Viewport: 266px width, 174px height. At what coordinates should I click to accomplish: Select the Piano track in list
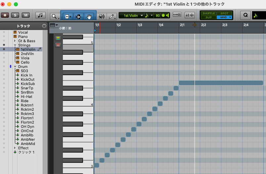point(23,37)
